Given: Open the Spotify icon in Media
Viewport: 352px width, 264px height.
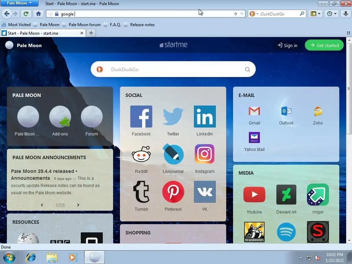Looking at the screenshot, I should (x=286, y=232).
